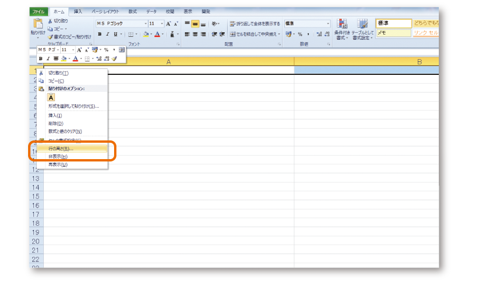Expand the Font group dialog launcher

click(178, 44)
